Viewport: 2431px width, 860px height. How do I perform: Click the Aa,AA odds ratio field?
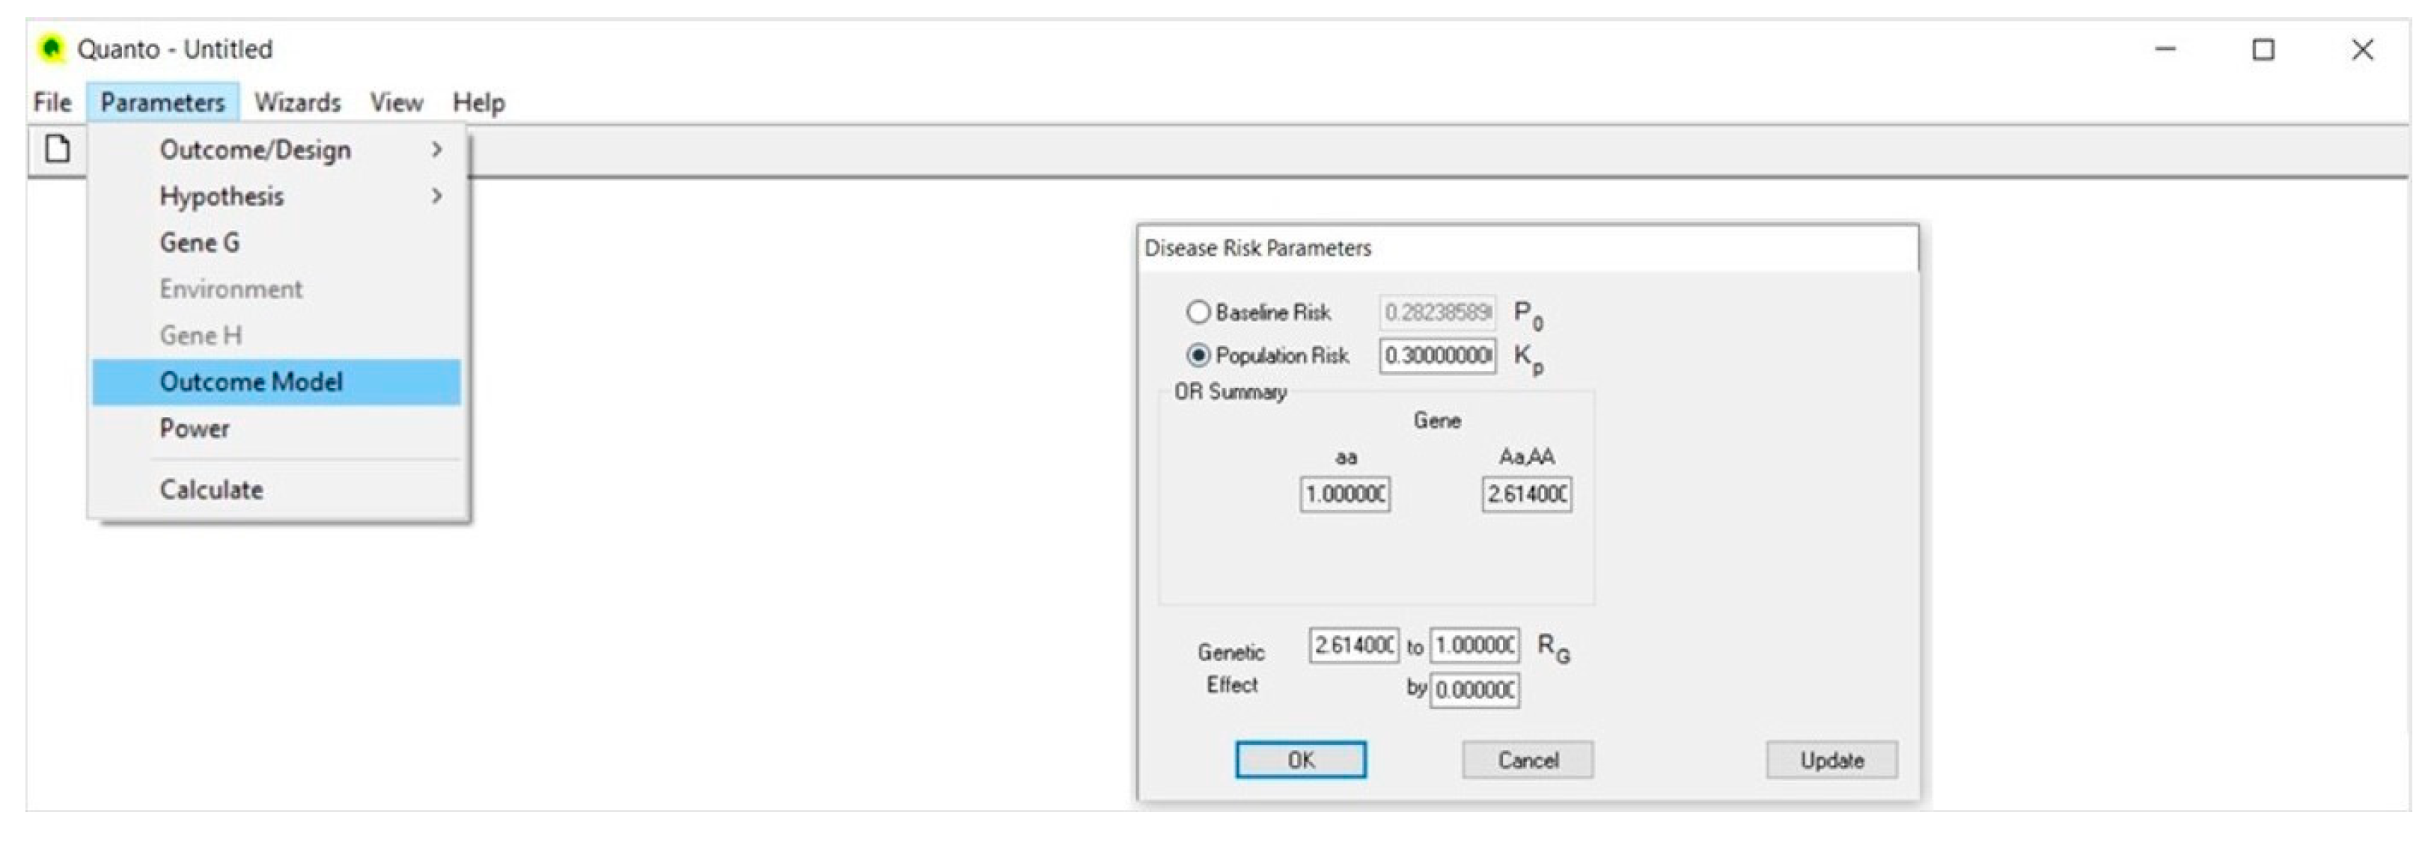[x=1526, y=494]
